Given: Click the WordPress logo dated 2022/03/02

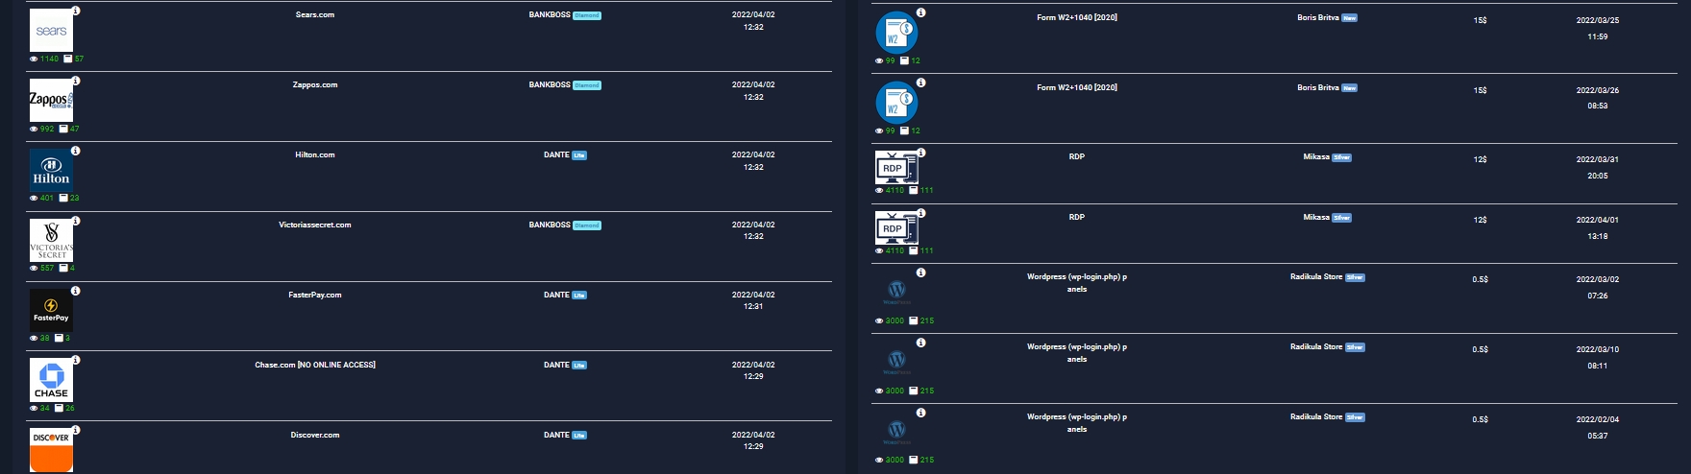Looking at the screenshot, I should tap(896, 291).
